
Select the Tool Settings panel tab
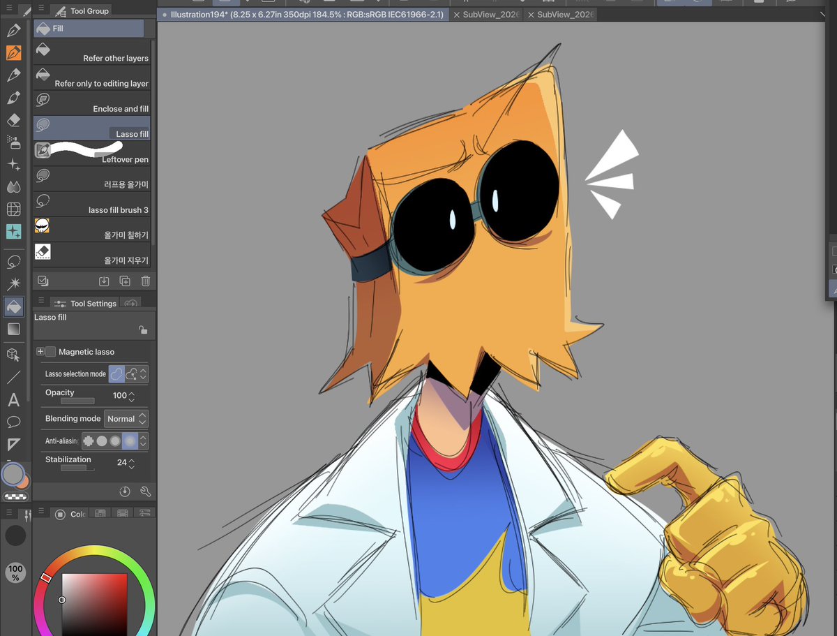pos(85,303)
